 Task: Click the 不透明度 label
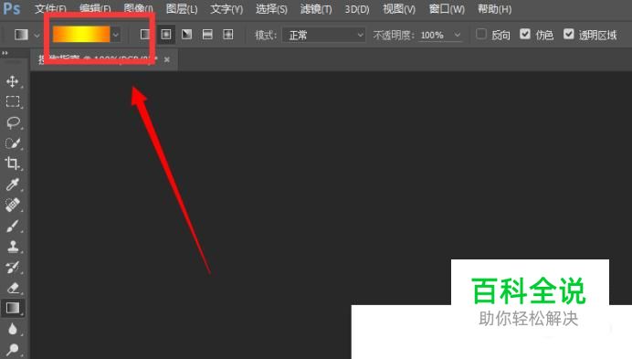tap(394, 36)
